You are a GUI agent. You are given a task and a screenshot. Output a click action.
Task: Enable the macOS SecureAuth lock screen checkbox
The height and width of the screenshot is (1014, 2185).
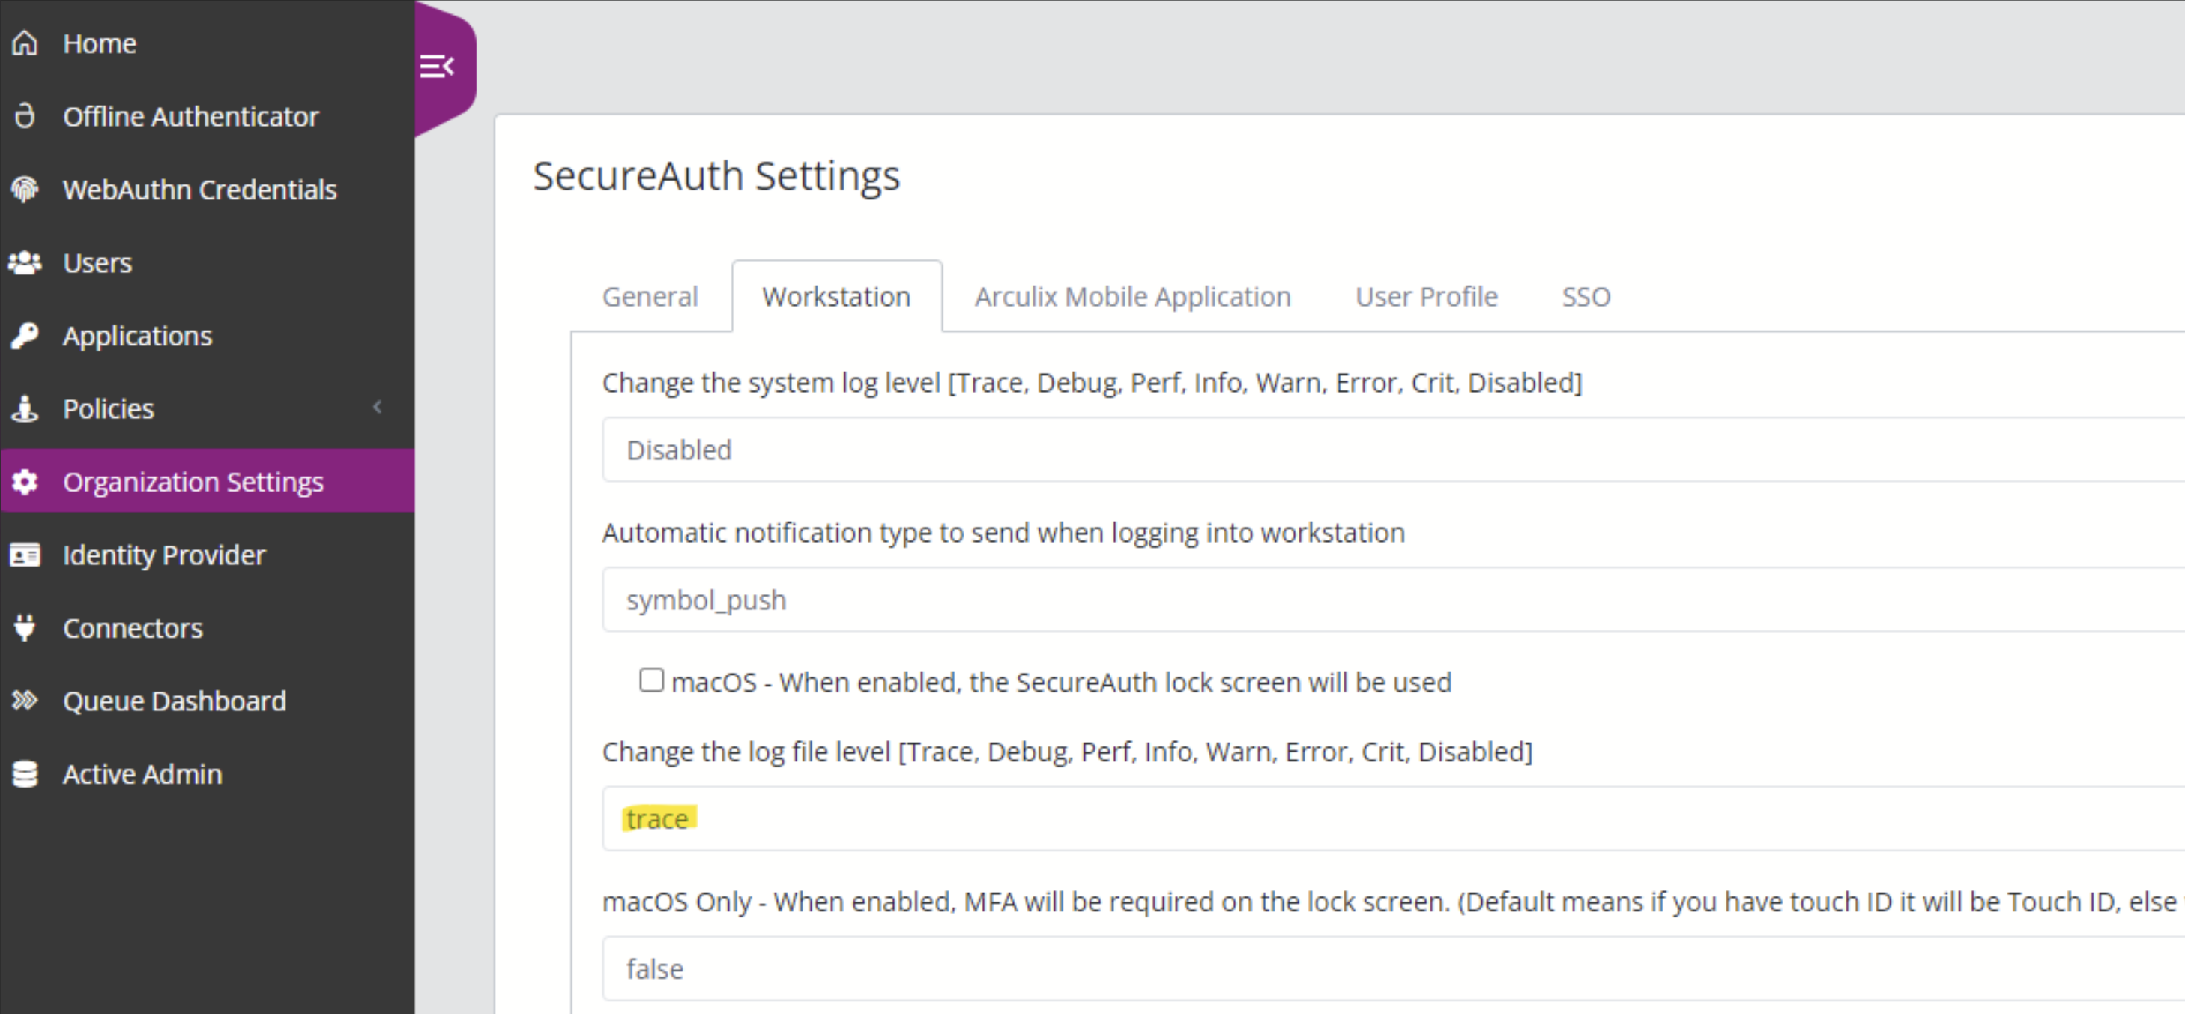click(x=651, y=680)
